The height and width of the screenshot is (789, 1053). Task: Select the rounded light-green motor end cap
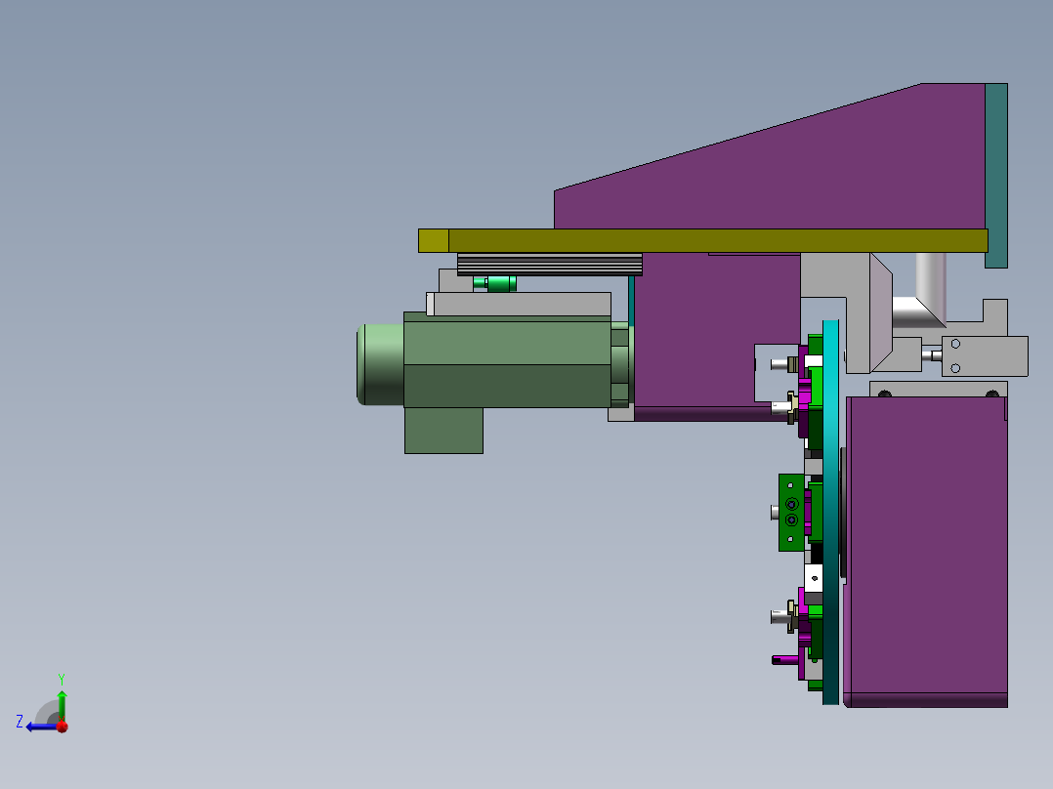coord(380,364)
